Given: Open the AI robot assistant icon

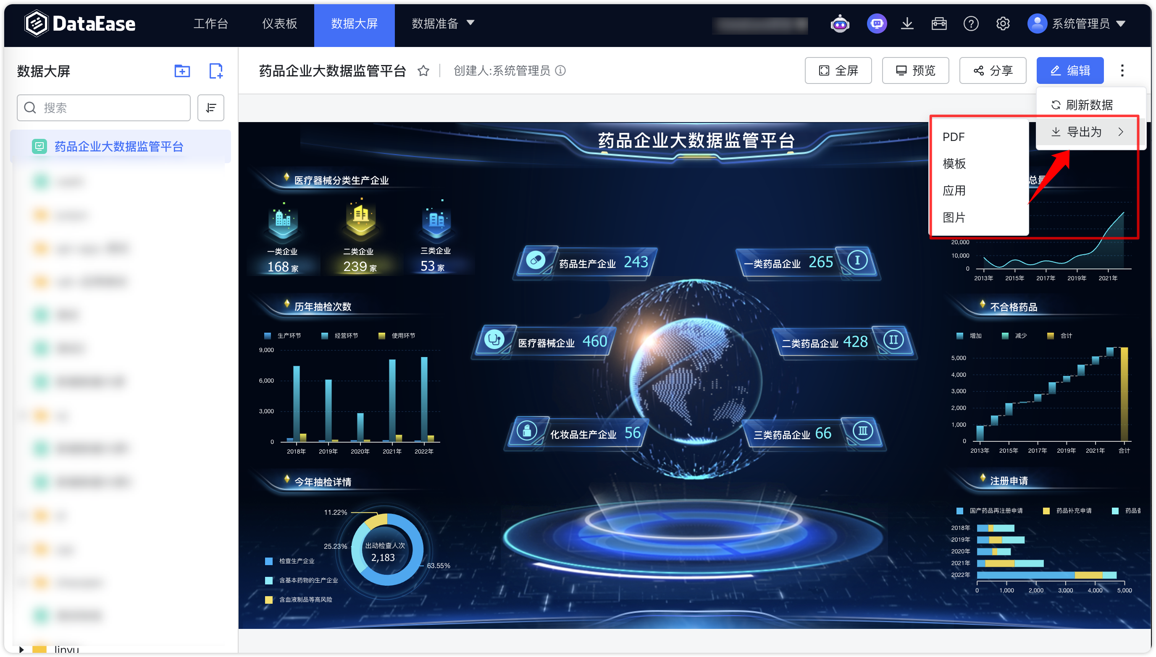Looking at the screenshot, I should 840,23.
